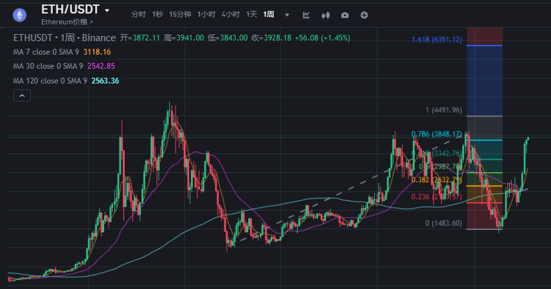
Task: Click the MA 30 close indicator label
Action: 50,66
